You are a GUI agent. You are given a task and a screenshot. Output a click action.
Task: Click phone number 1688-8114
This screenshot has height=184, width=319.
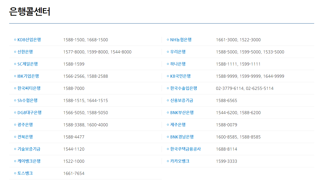tap(226, 149)
